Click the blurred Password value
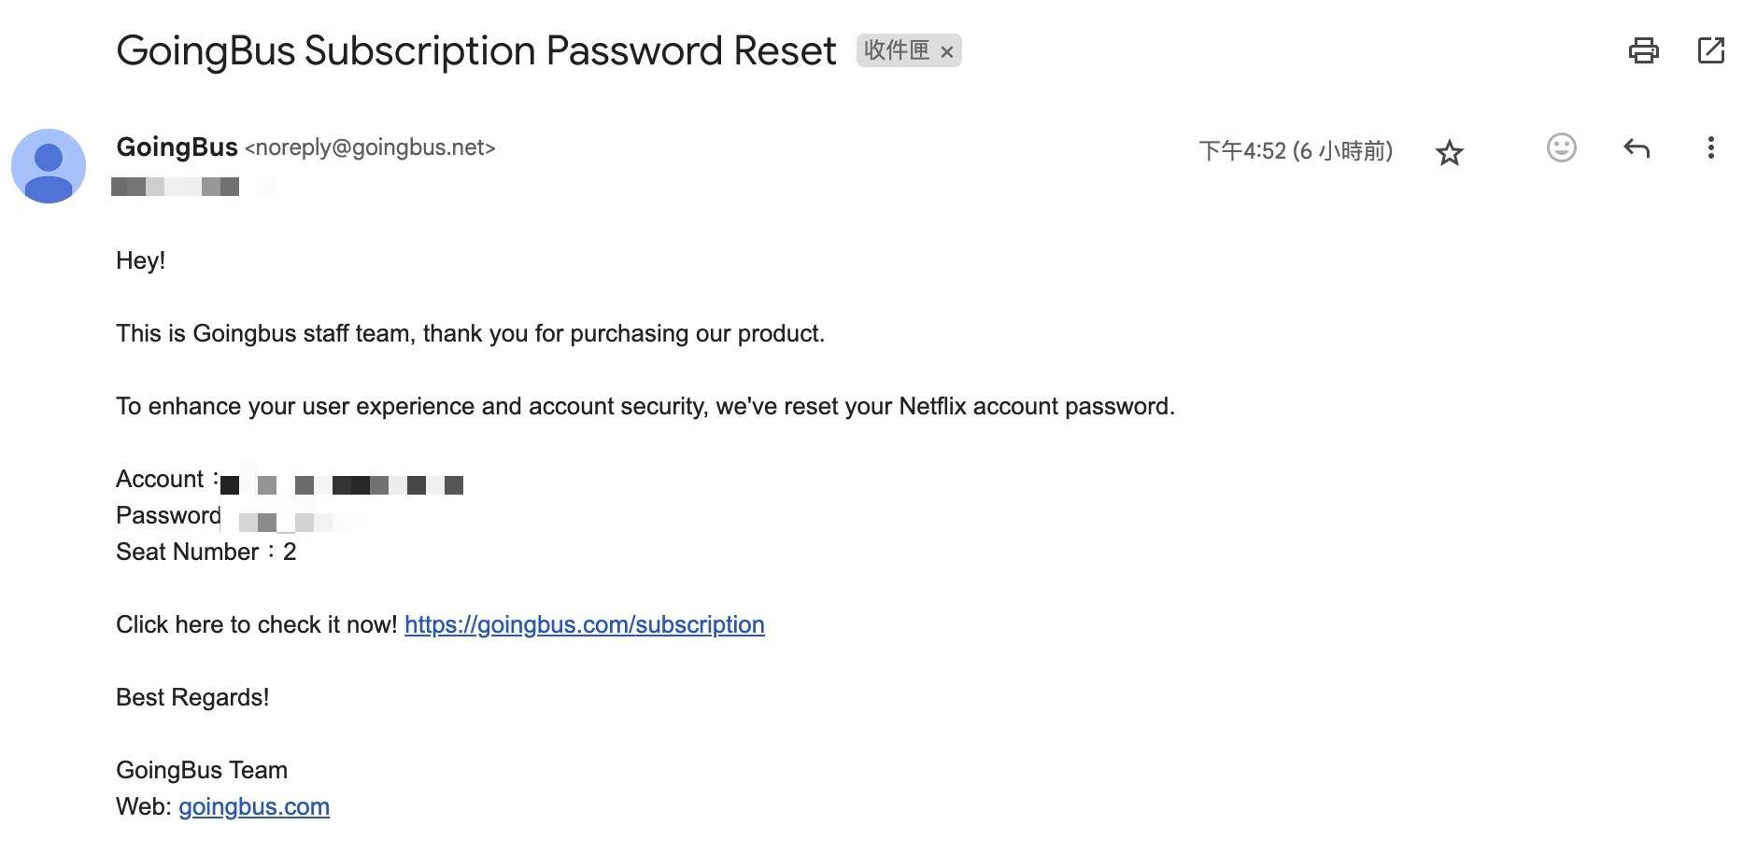Screen dimensions: 1743x853 (x=285, y=522)
